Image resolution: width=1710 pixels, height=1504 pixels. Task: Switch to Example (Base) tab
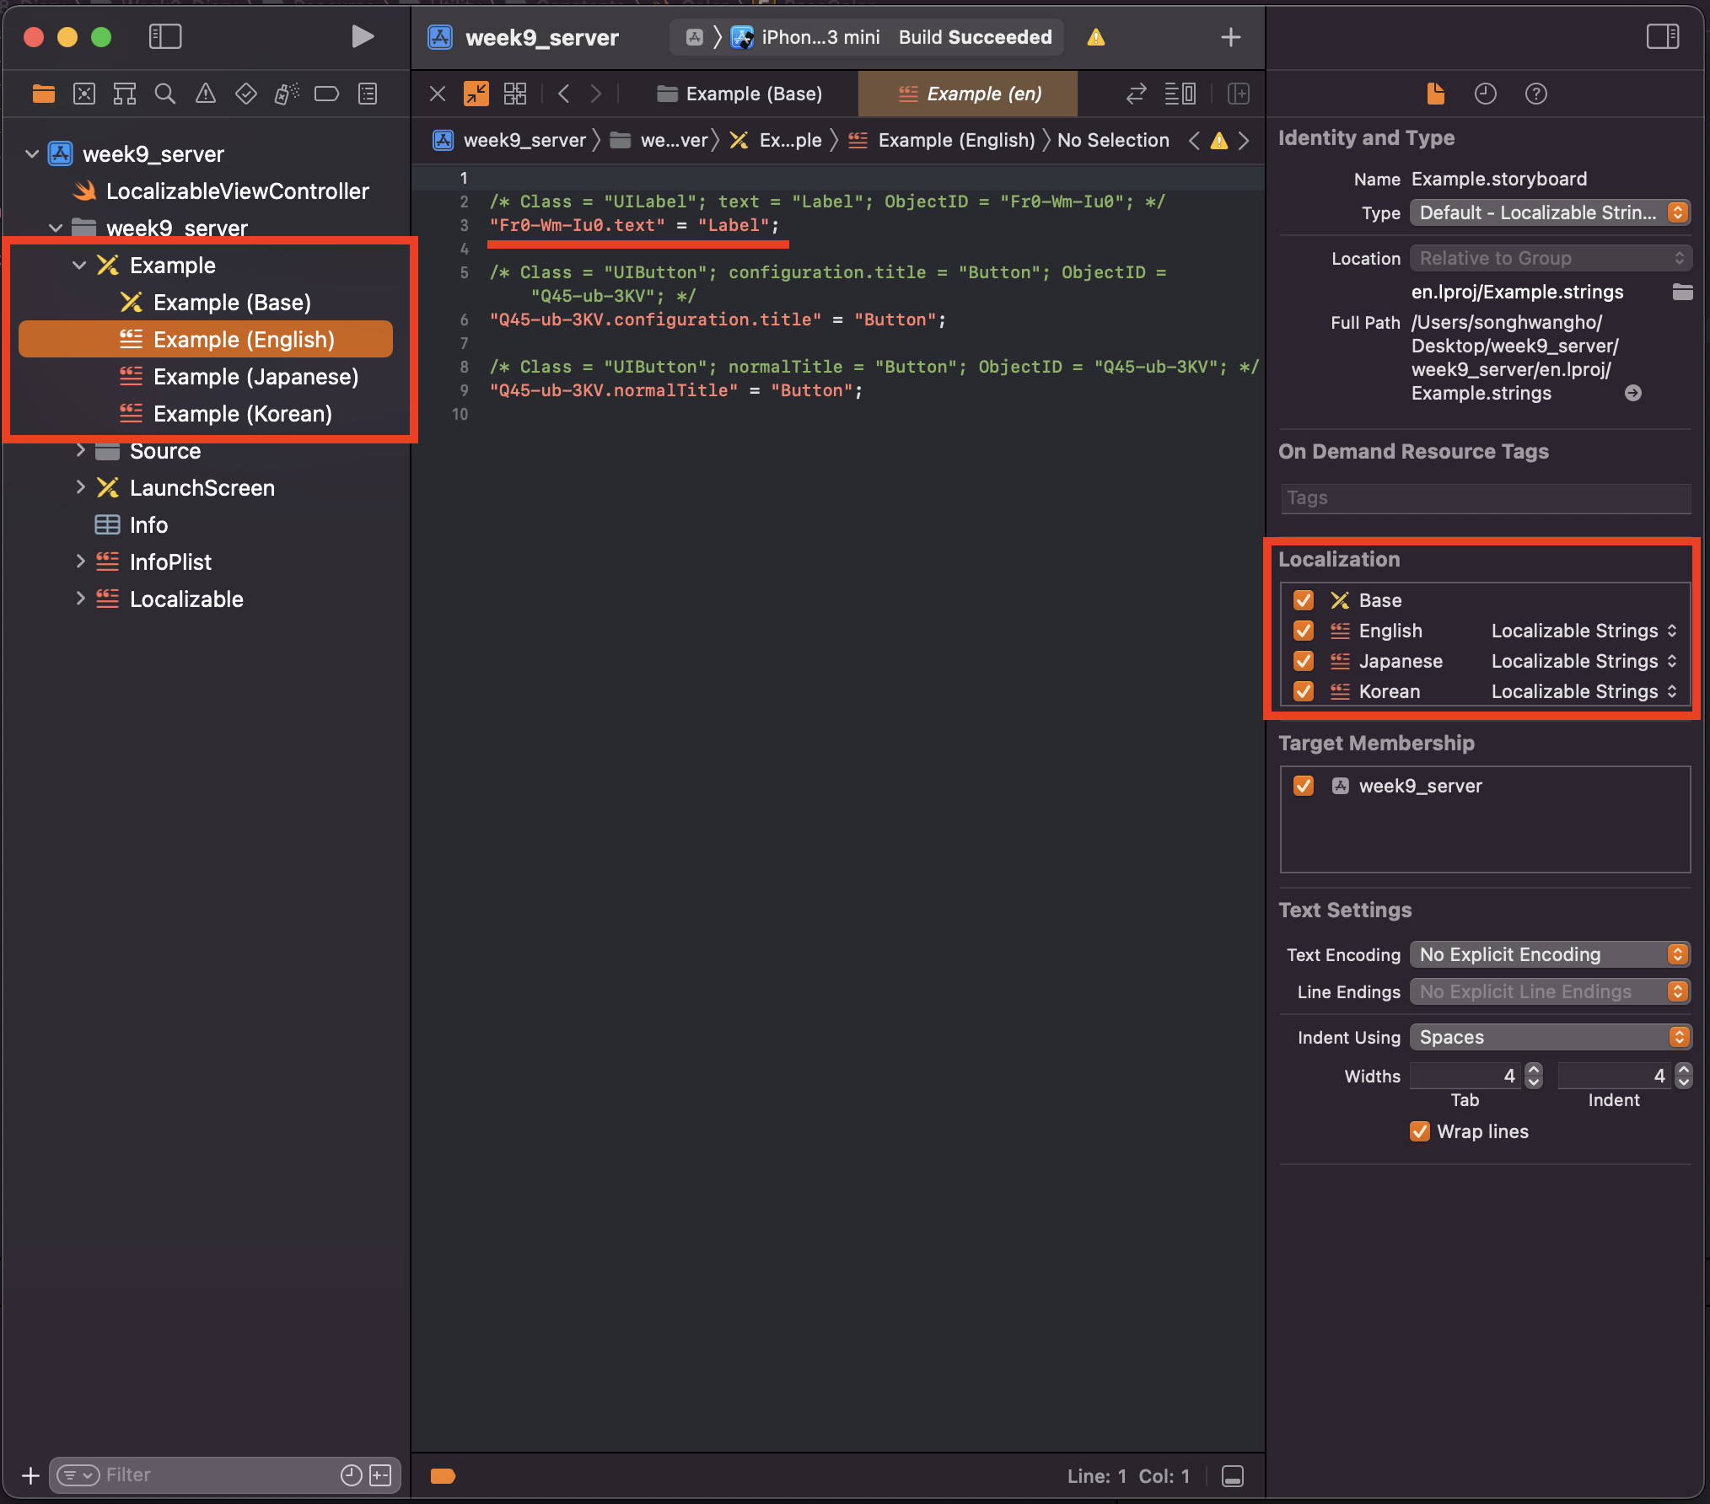click(x=739, y=94)
